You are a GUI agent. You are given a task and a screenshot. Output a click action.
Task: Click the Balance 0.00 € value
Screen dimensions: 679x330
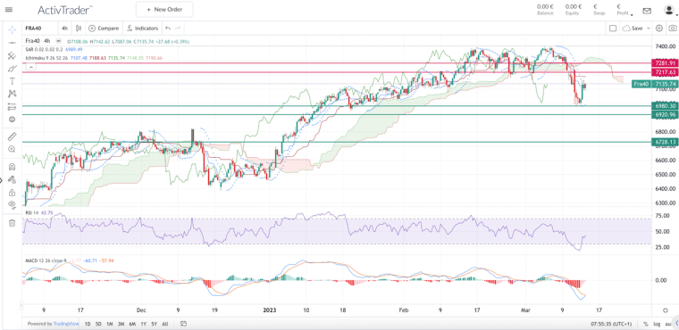545,6
